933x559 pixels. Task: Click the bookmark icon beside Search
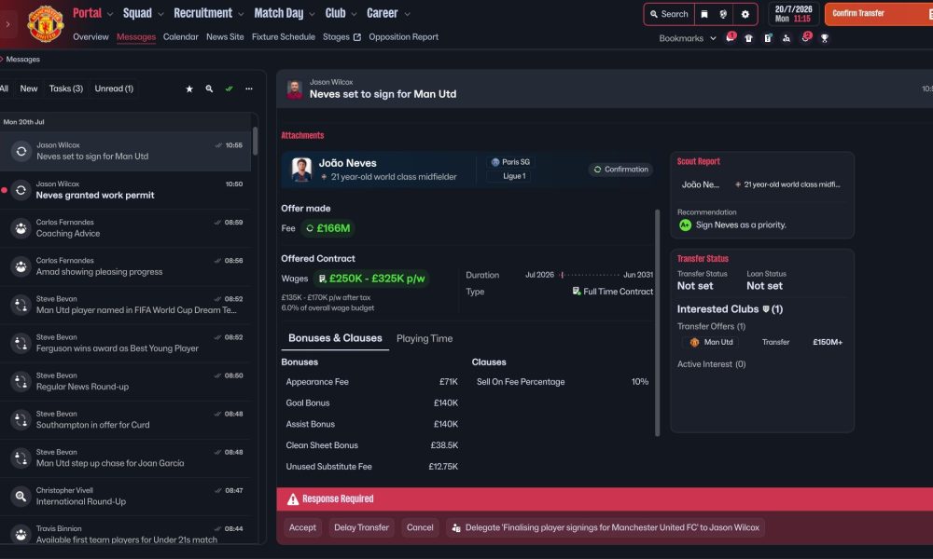[704, 14]
